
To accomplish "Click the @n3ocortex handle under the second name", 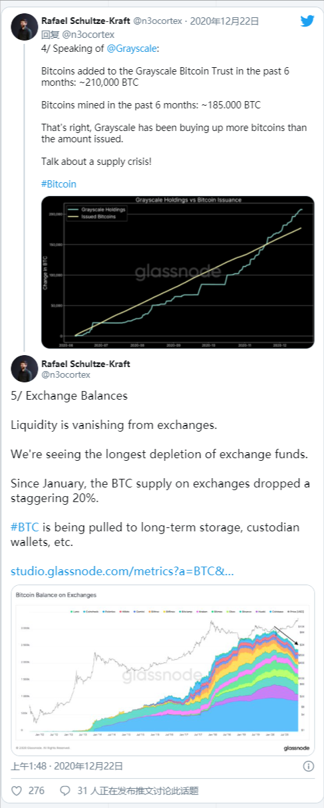I will [x=65, y=375].
